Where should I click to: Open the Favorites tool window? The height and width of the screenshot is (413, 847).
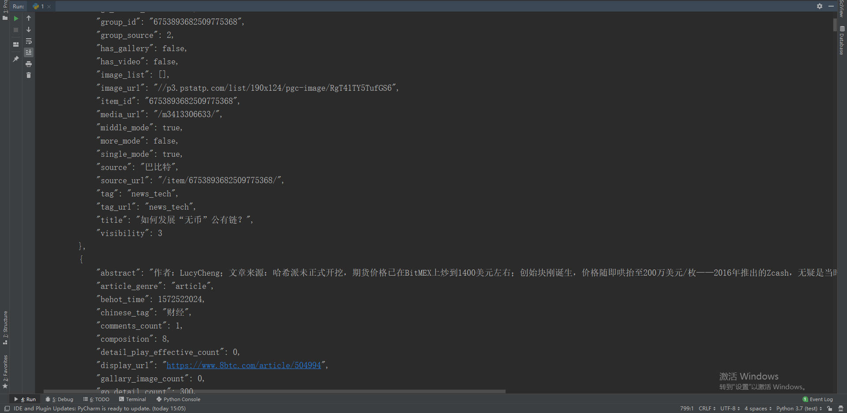5,372
